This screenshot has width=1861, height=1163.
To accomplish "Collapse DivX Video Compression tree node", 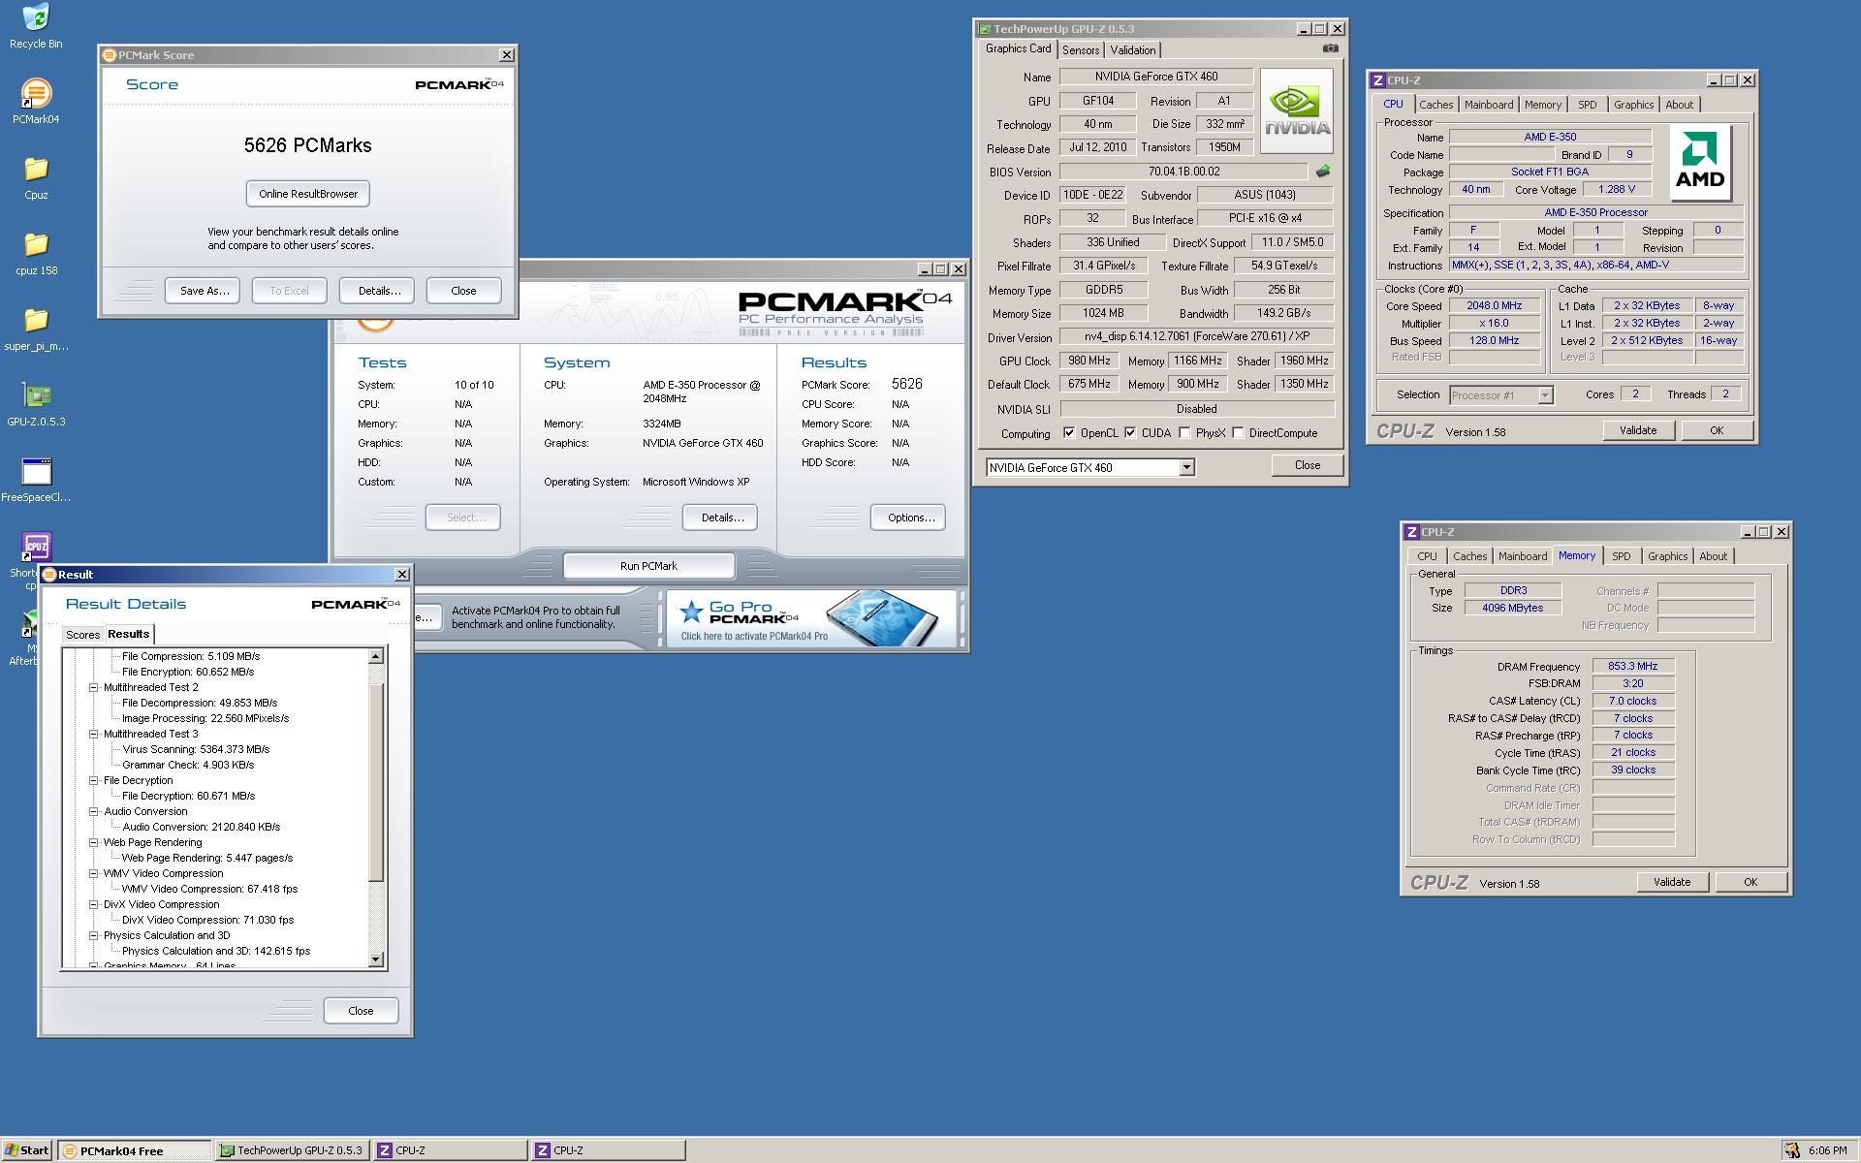I will click(x=94, y=904).
